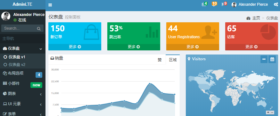Click the peak data point on sales chart
This screenshot has height=116, width=280.
click(150, 83)
